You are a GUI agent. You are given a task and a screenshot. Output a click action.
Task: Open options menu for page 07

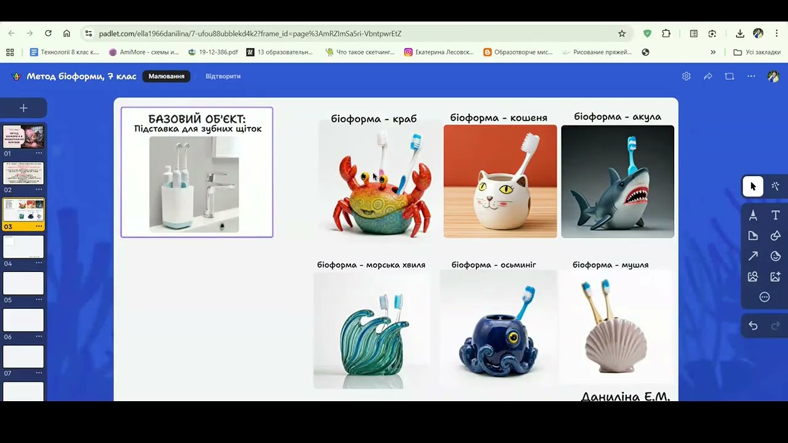point(39,373)
